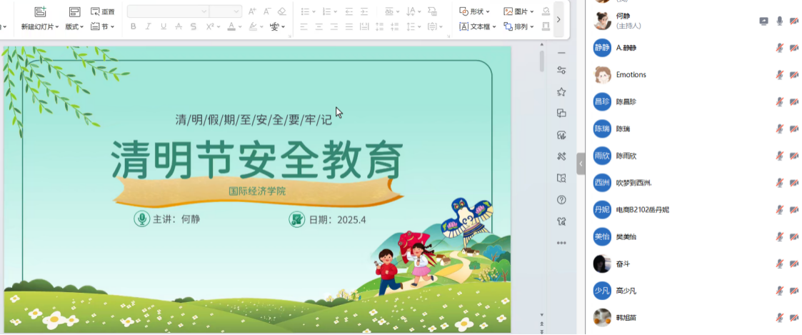
Task: Open the settings sliders icon in sidebar
Action: (561, 70)
